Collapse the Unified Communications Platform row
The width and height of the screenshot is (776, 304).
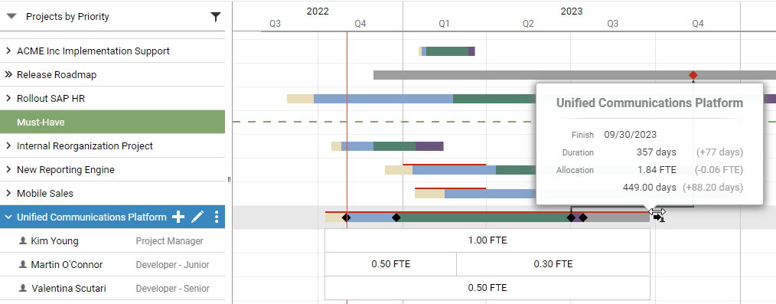click(x=8, y=217)
